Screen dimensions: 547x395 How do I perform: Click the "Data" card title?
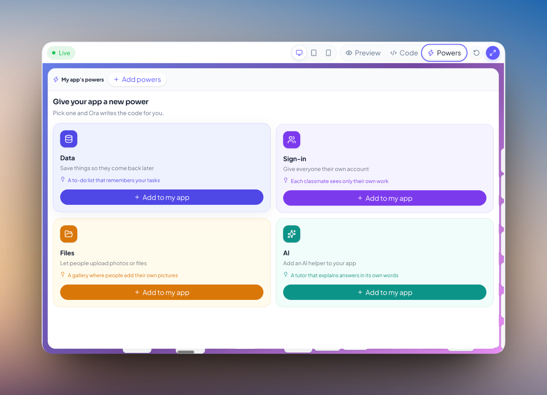coord(67,158)
